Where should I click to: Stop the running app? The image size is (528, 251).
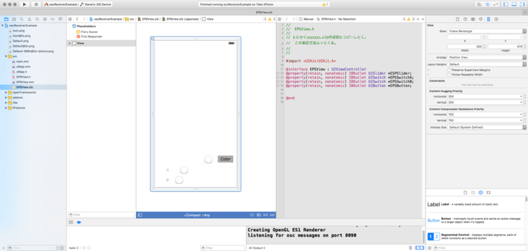pyautogui.click(x=36, y=5)
